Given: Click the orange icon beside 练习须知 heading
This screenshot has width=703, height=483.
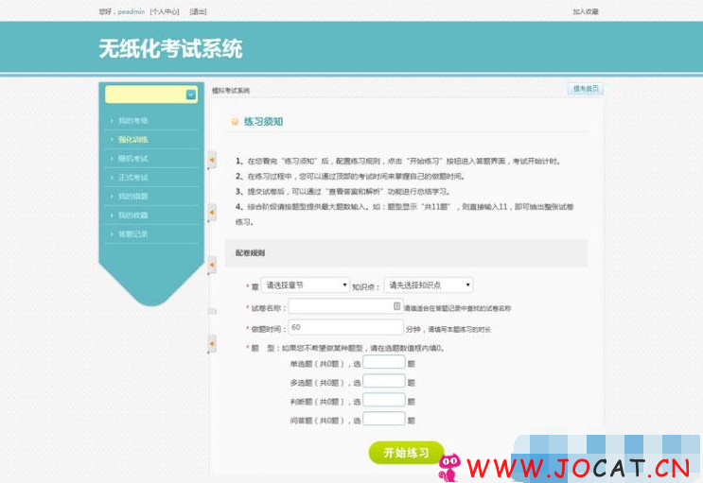Looking at the screenshot, I should point(235,121).
